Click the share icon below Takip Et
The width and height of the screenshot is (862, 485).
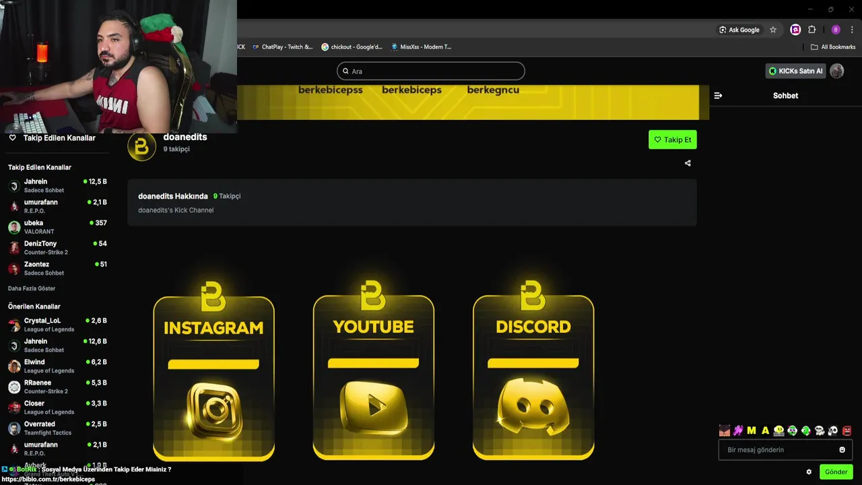tap(688, 163)
